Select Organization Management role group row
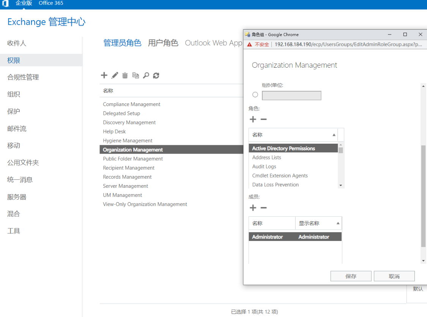The image size is (427, 317). pyautogui.click(x=172, y=149)
